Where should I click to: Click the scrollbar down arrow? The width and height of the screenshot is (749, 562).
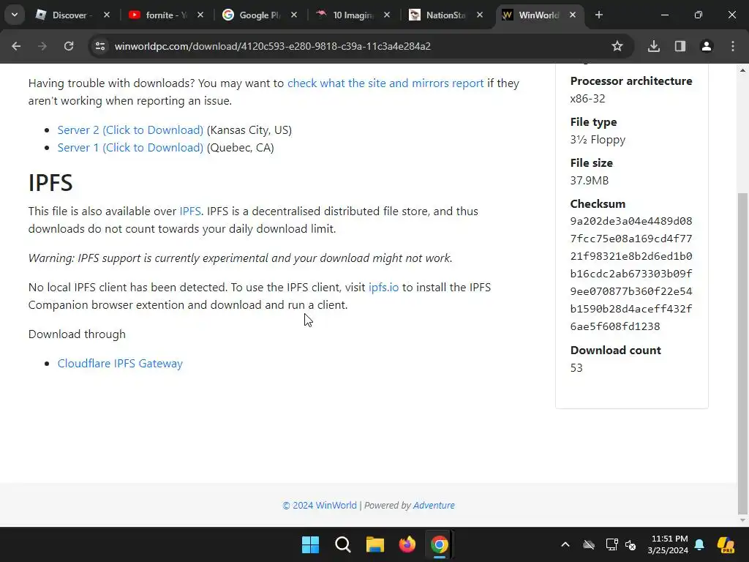click(743, 520)
